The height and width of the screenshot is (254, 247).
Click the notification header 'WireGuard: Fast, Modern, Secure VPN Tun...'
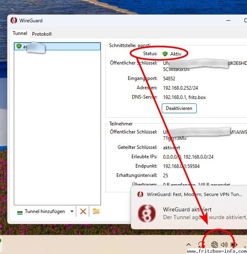click(195, 194)
